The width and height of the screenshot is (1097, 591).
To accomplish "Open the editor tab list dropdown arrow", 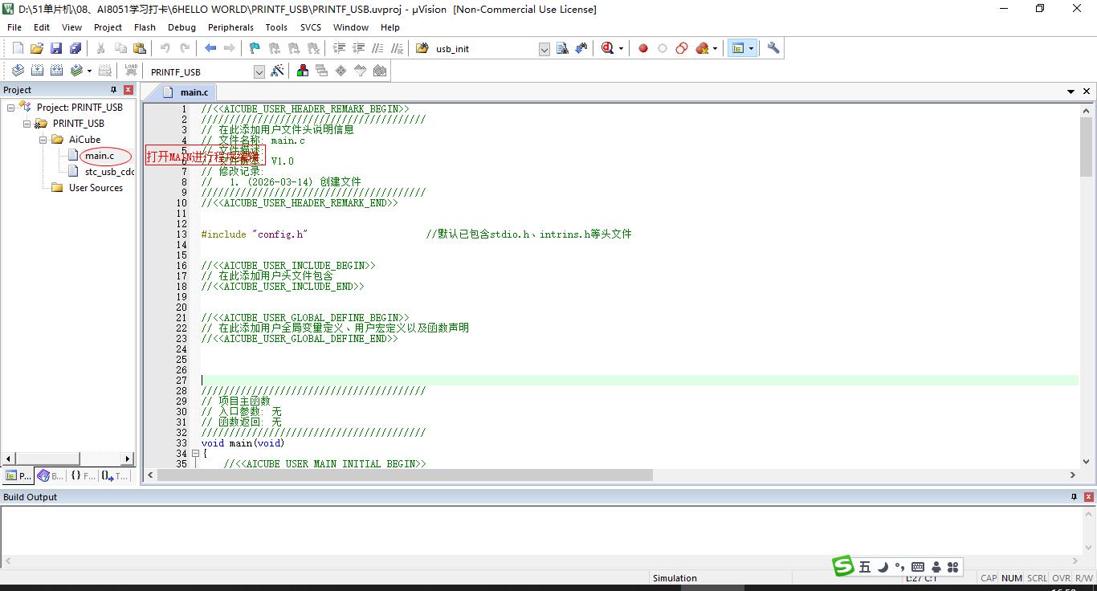I will [x=1070, y=92].
